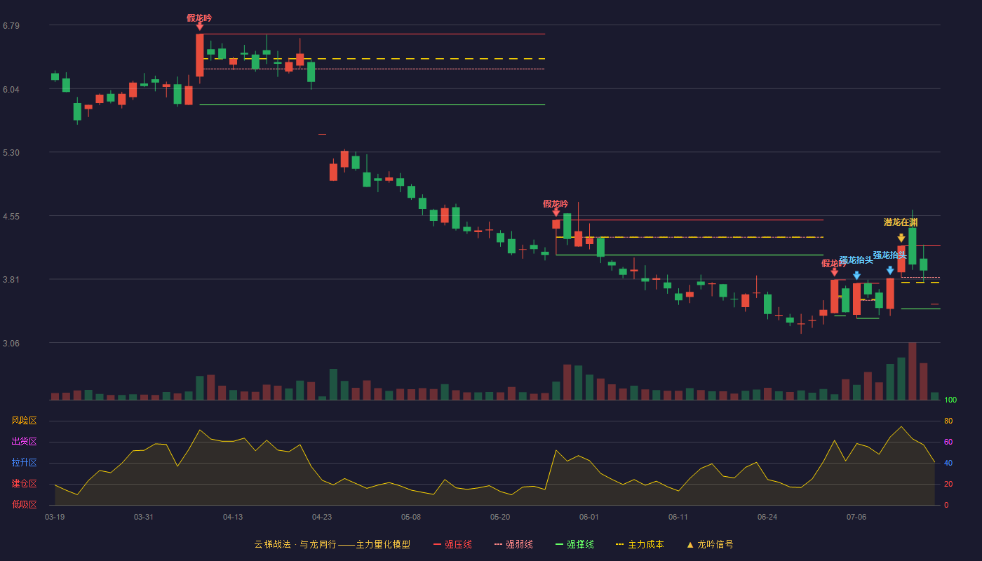Click the 3.06 price axis label

(11, 344)
